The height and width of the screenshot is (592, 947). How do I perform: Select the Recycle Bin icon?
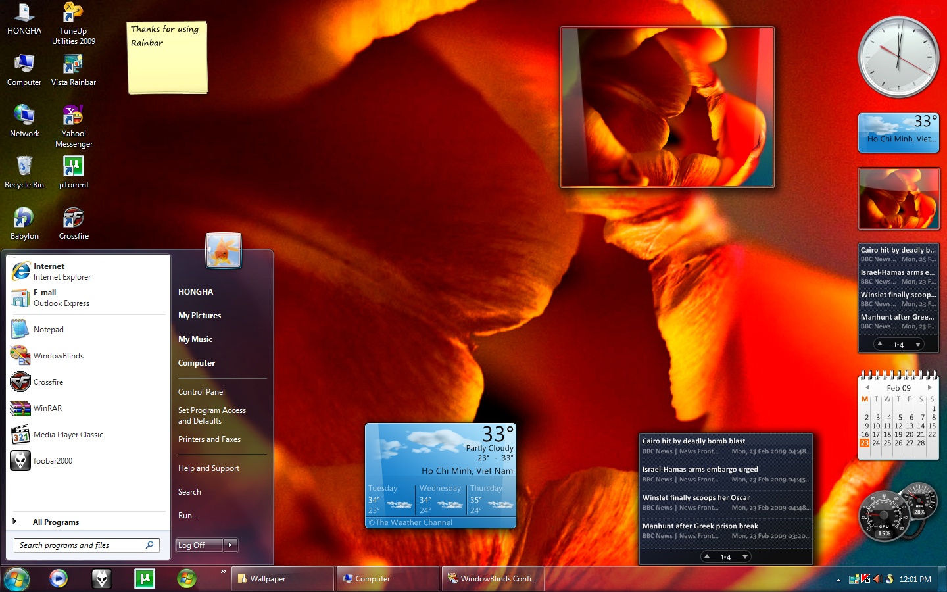tap(24, 173)
